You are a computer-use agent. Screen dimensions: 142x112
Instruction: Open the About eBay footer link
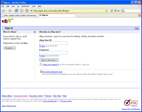point(7,96)
